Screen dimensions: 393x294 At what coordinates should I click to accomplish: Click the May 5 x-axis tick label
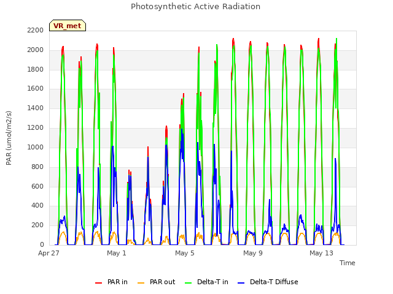pyautogui.click(x=185, y=253)
